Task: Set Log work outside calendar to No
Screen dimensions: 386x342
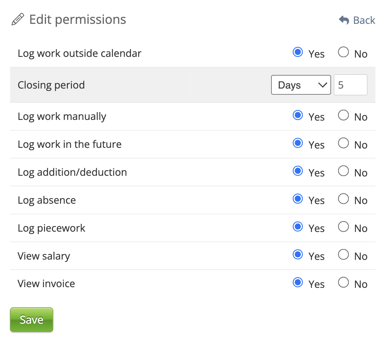Action: (343, 52)
